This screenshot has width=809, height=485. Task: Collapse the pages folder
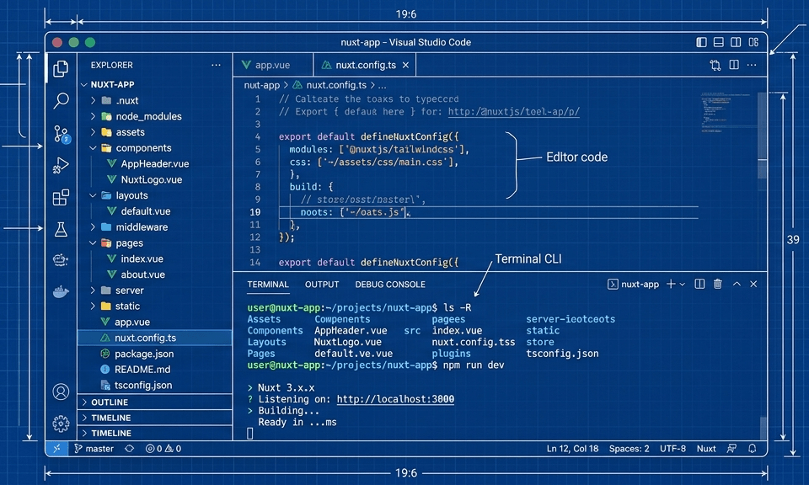tap(93, 242)
